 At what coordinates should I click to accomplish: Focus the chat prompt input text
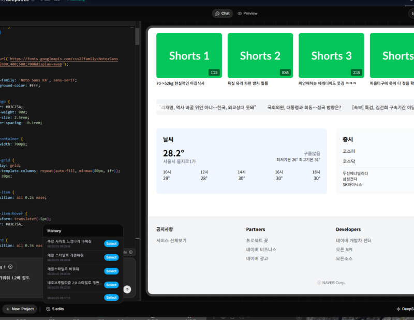tap(15, 278)
